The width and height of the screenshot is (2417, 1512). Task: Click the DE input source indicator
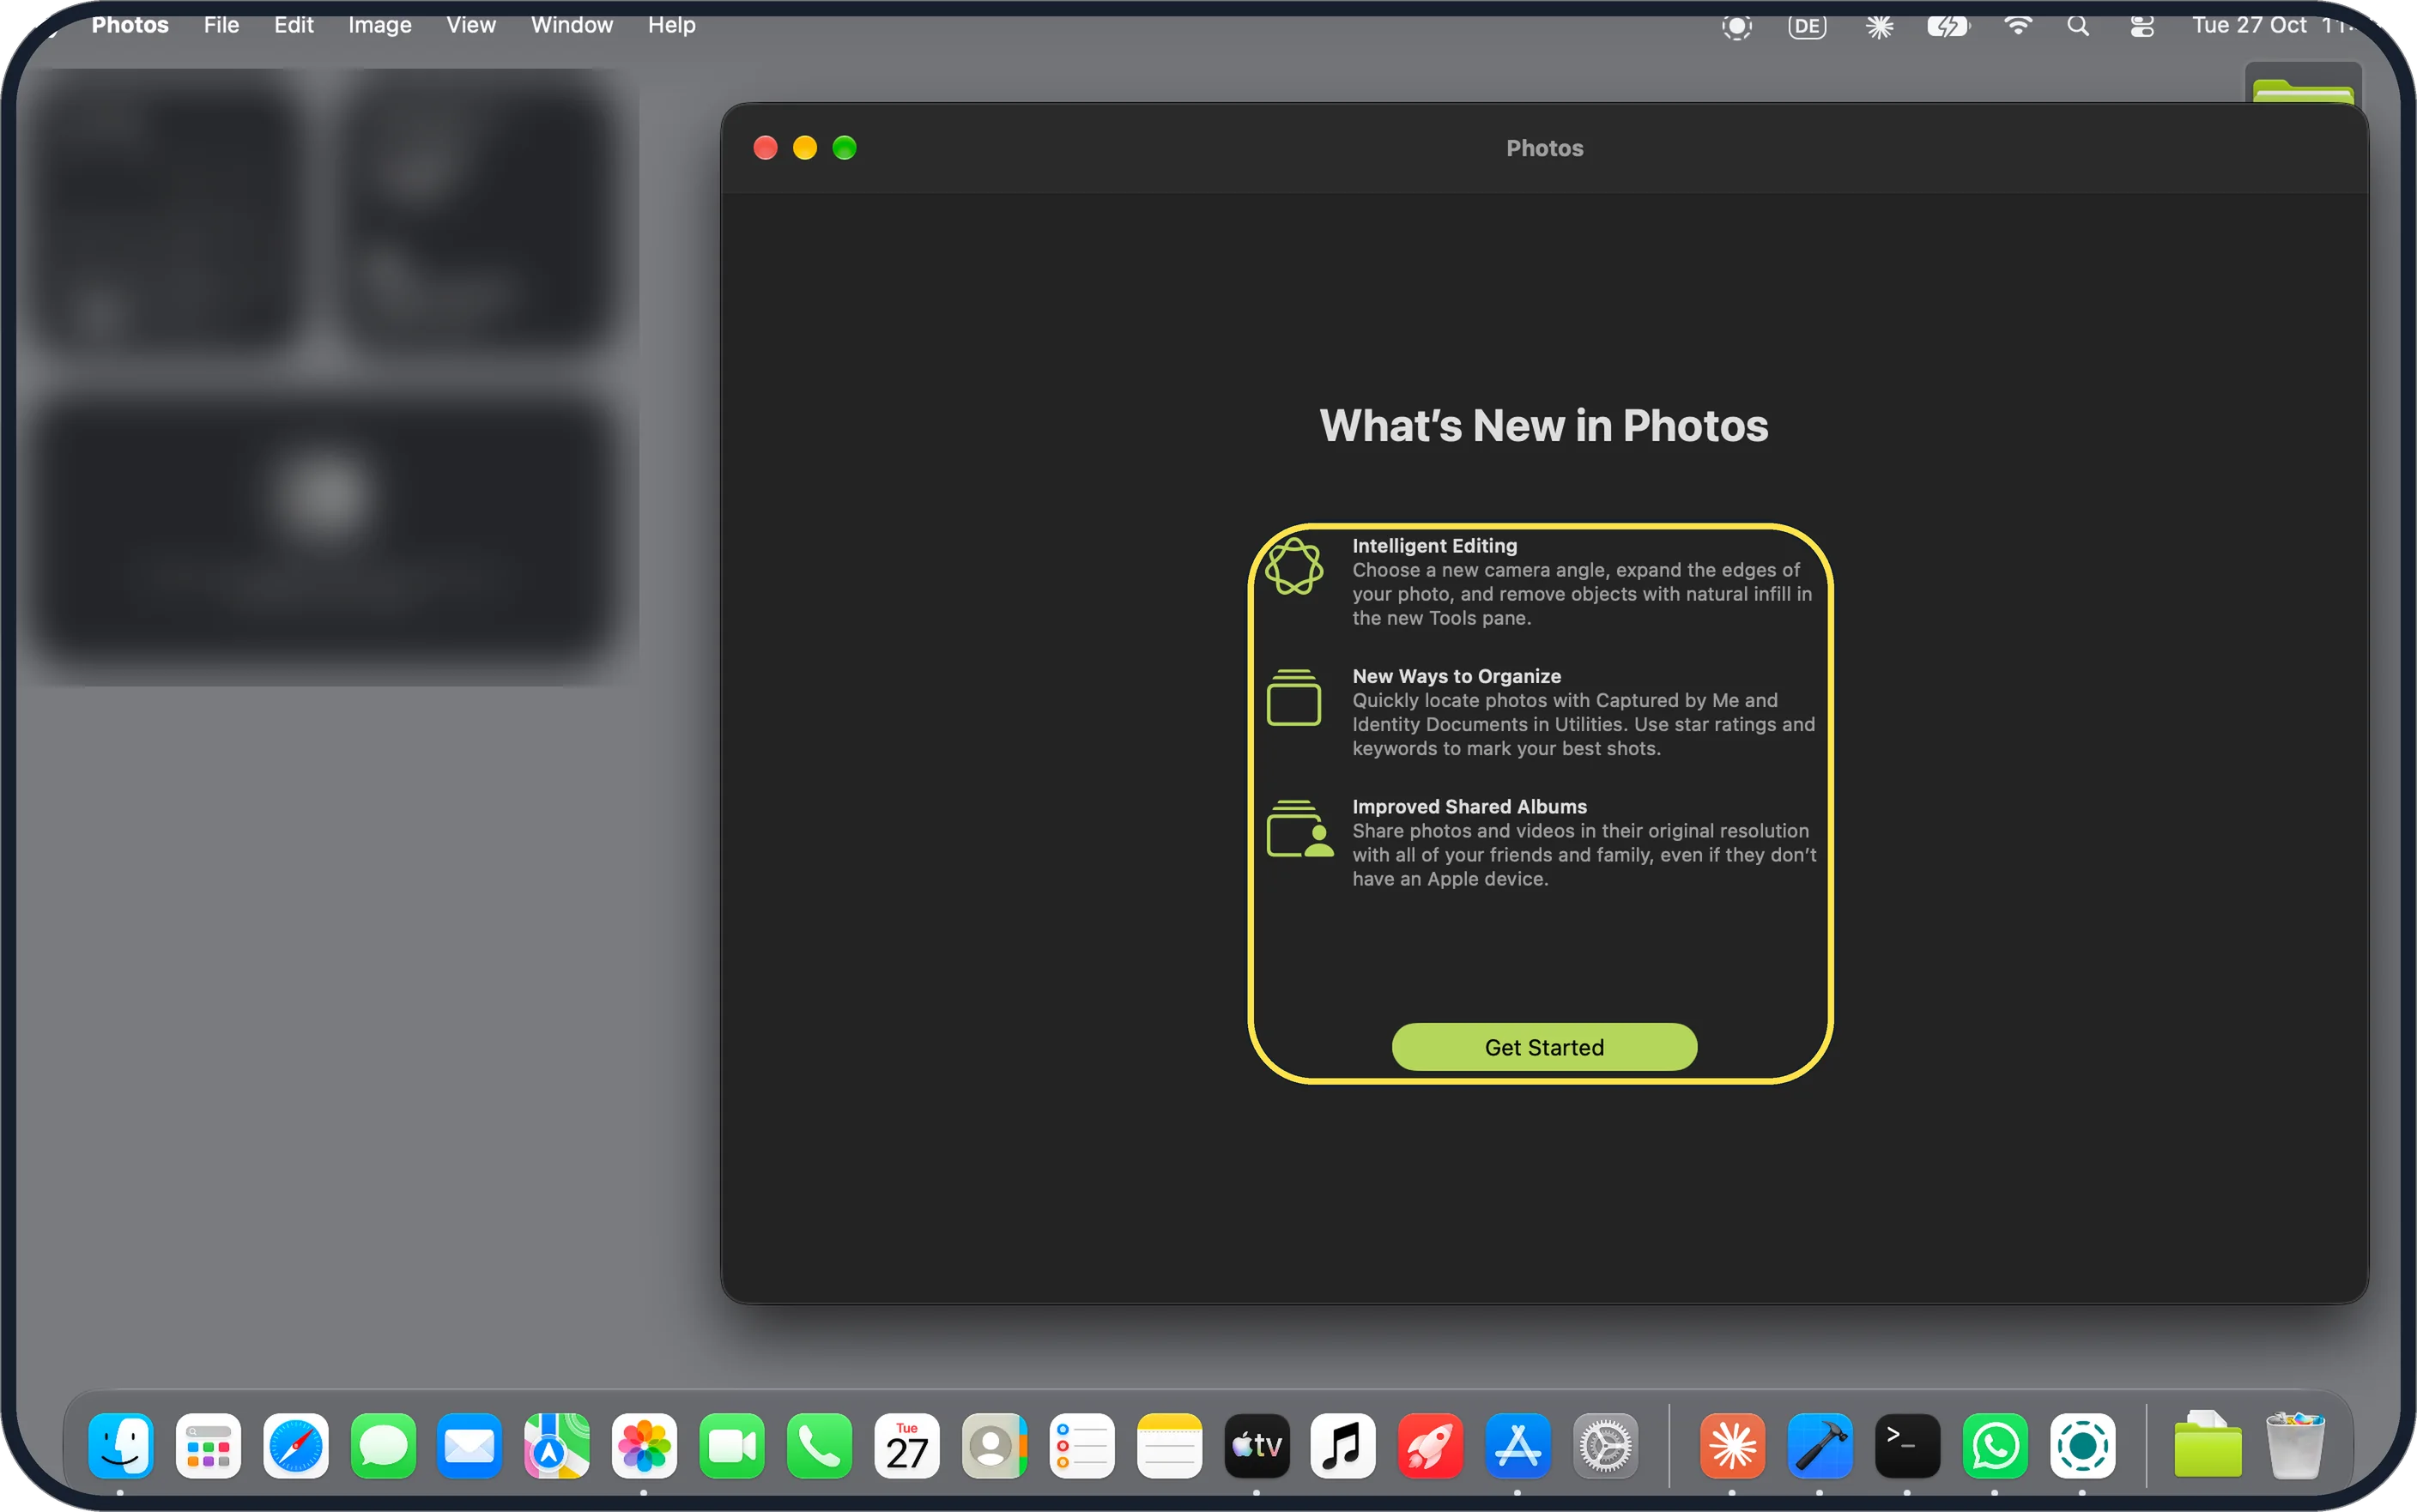click(1807, 26)
